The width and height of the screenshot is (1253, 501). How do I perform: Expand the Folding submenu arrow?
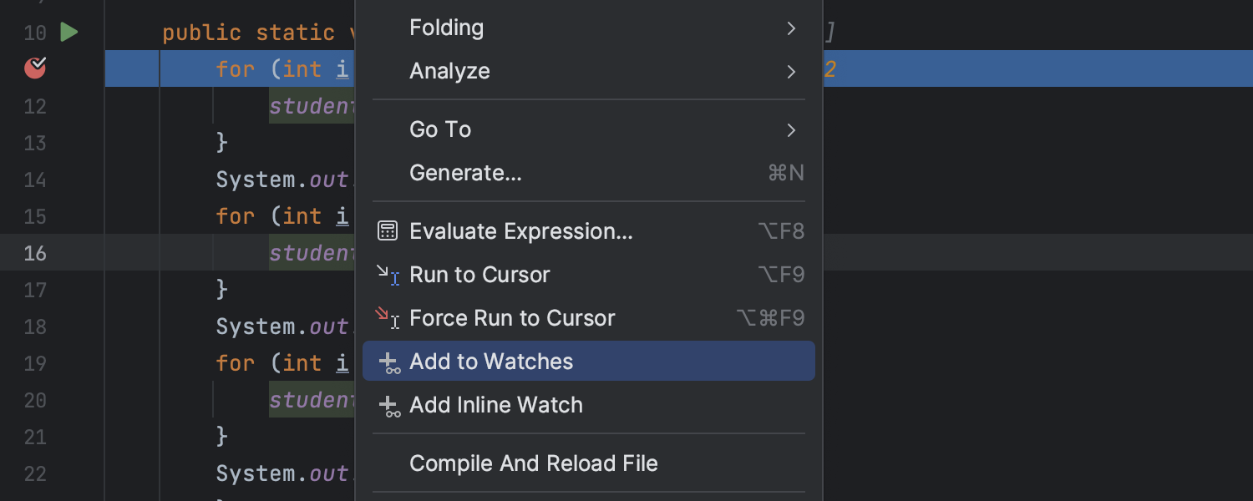[x=791, y=28]
